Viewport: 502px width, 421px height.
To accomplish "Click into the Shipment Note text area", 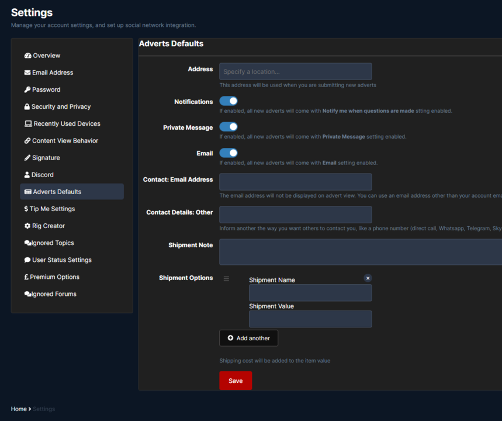I will tap(360, 252).
